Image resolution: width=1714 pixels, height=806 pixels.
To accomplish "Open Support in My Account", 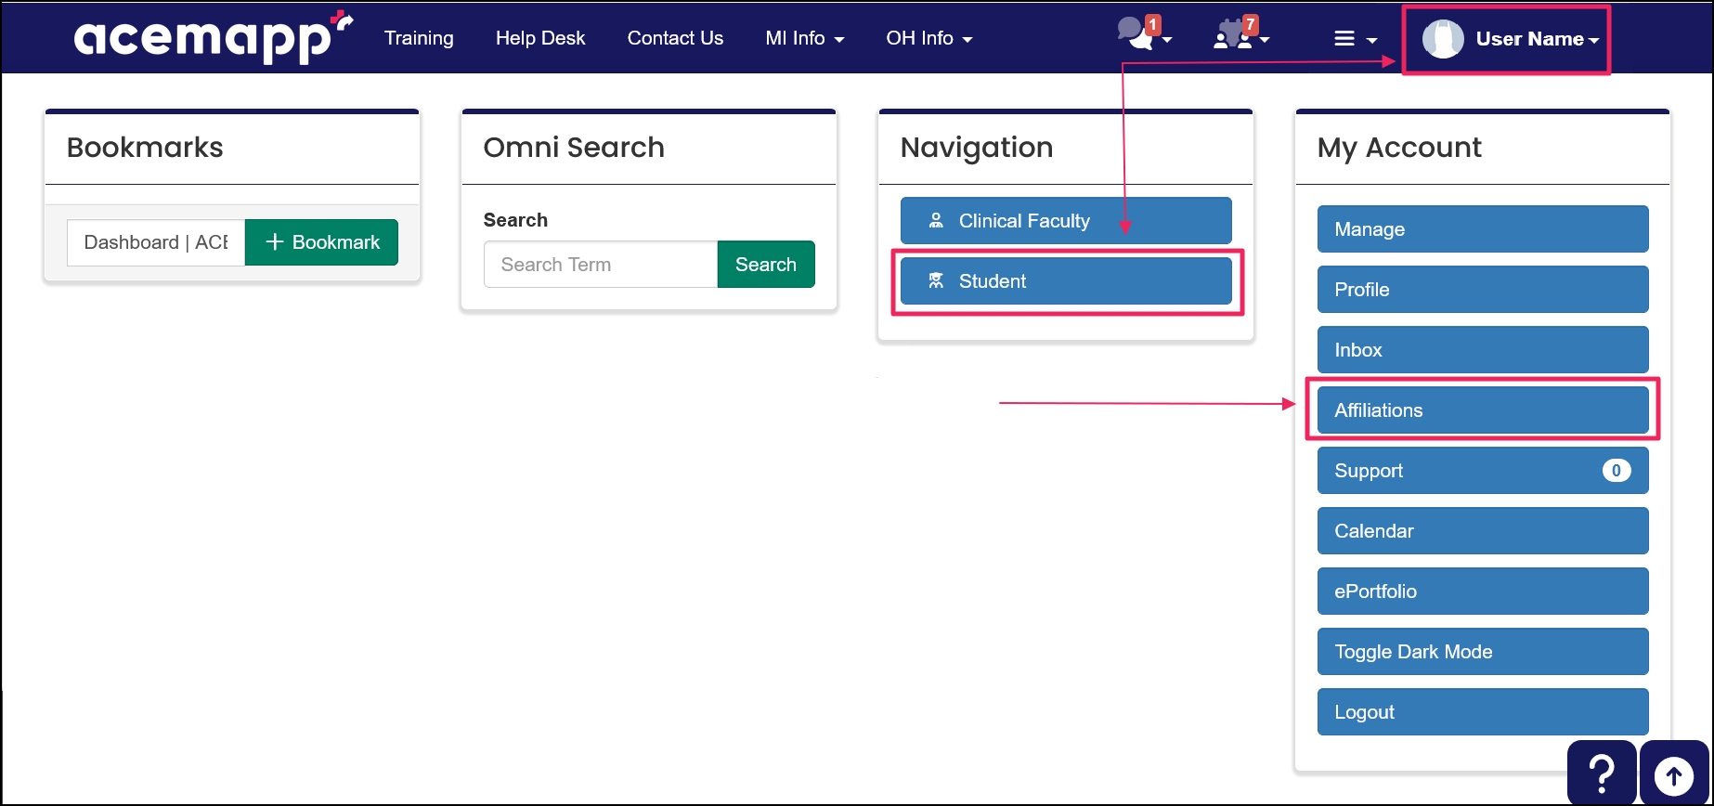I will coord(1483,470).
